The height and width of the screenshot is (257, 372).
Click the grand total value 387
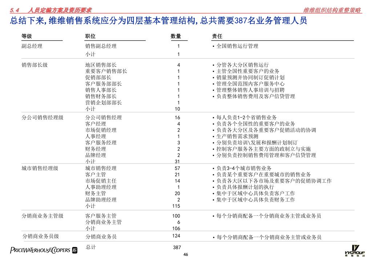177,248
